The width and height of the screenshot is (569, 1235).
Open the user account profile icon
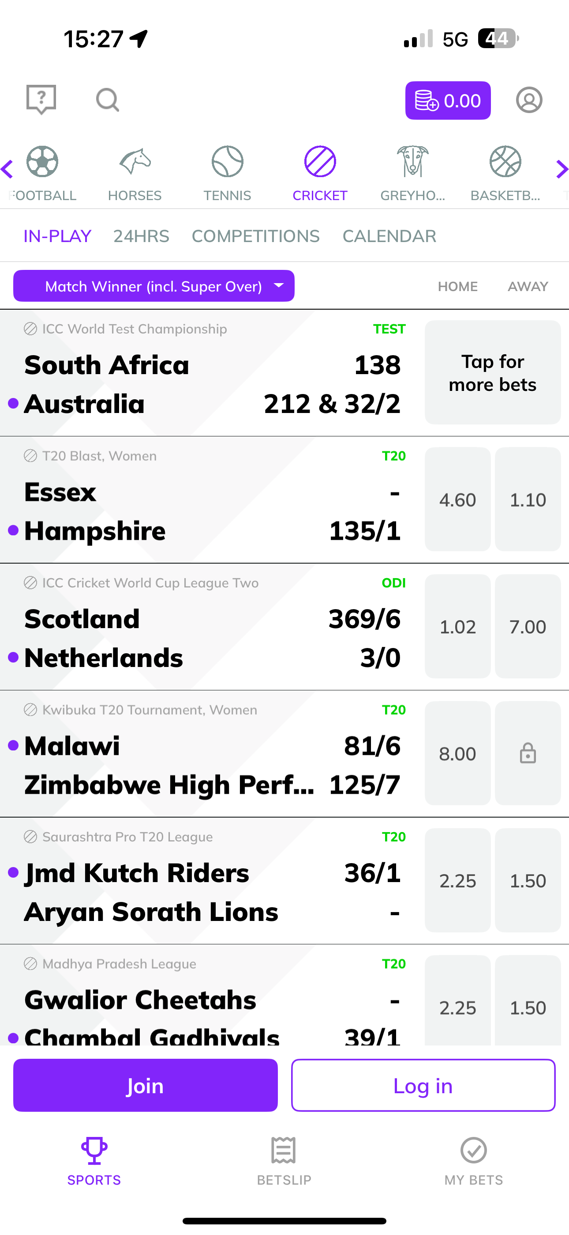pos(529,100)
